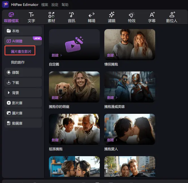Choose the 擁抱漫威英雄 template thumbnail

click(129, 87)
